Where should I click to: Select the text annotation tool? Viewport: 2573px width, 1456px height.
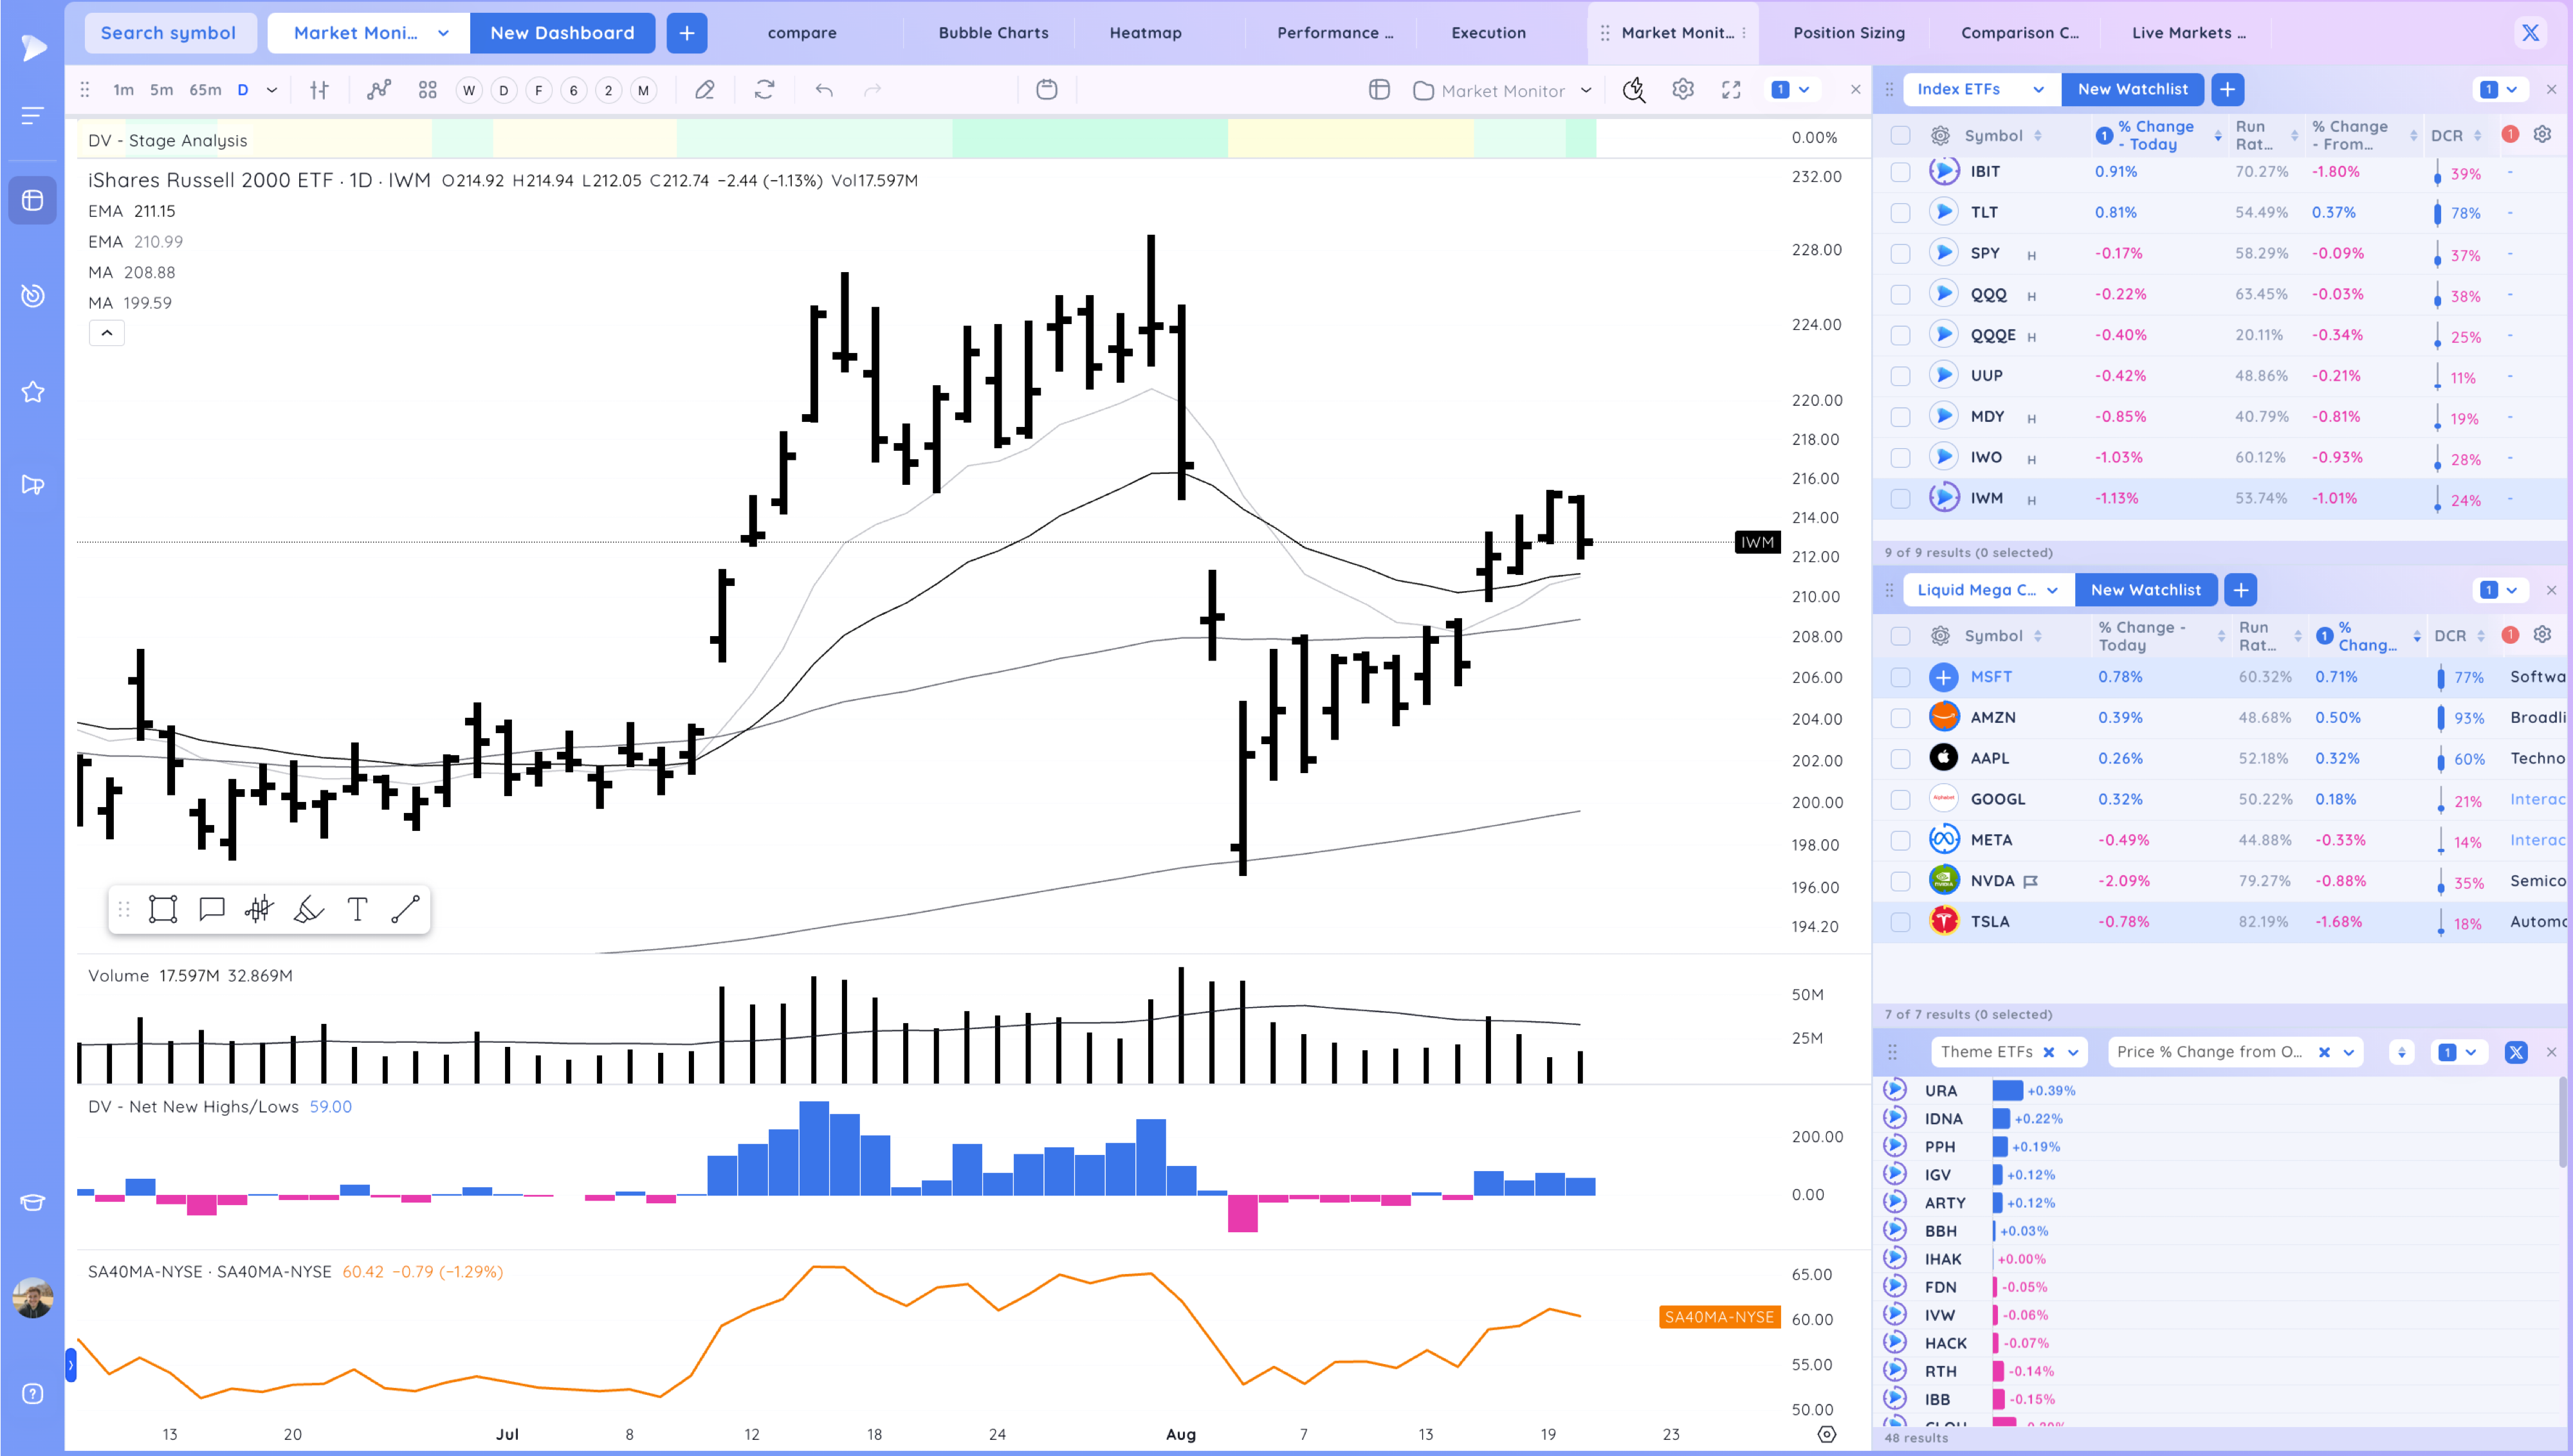coord(357,909)
